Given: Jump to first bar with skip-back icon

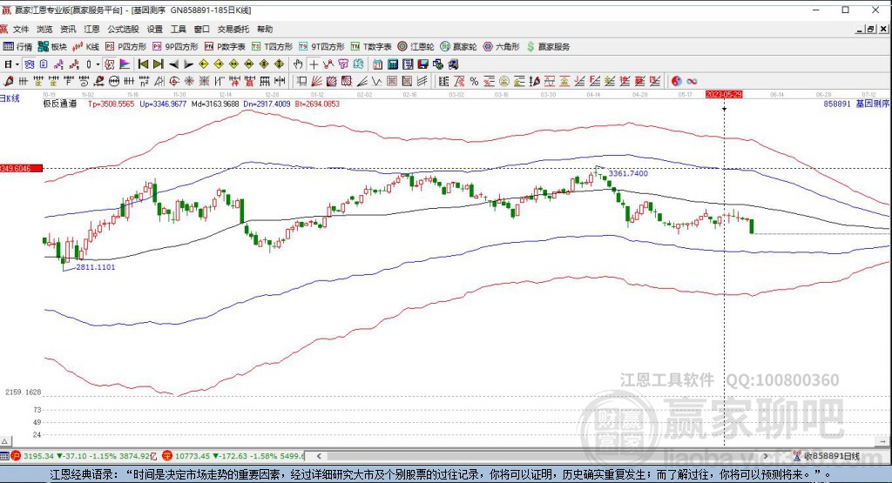Looking at the screenshot, I should (143, 64).
